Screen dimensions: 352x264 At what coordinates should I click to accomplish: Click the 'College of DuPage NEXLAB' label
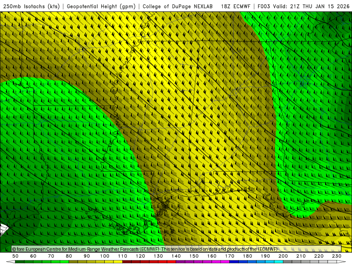(178, 6)
